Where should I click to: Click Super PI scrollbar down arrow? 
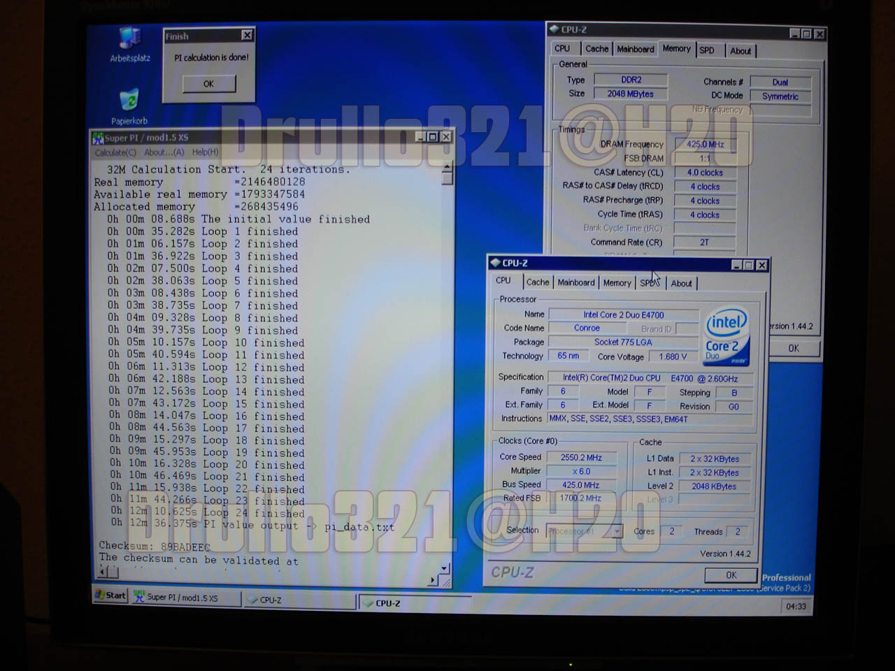(x=445, y=568)
